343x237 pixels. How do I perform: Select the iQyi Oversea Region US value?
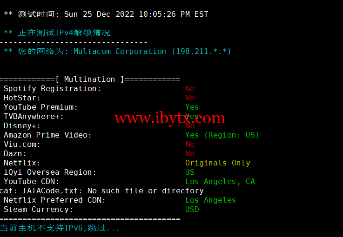(190, 172)
